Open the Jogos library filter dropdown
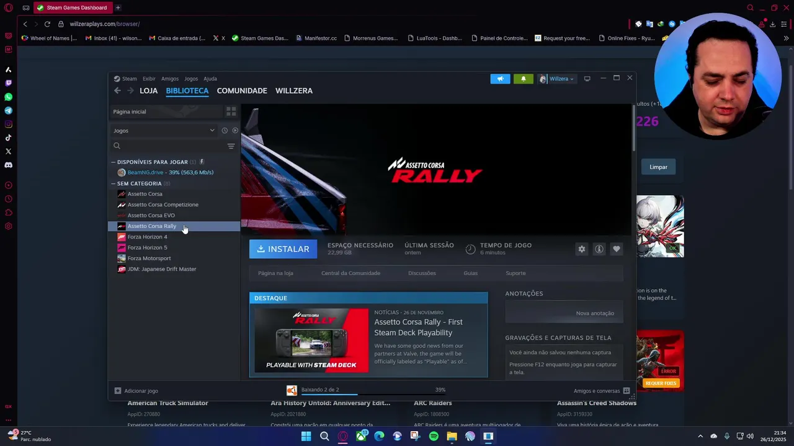 [164, 131]
